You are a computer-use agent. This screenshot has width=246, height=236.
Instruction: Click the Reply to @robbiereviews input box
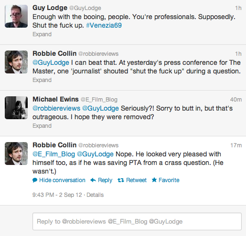tap(137, 221)
